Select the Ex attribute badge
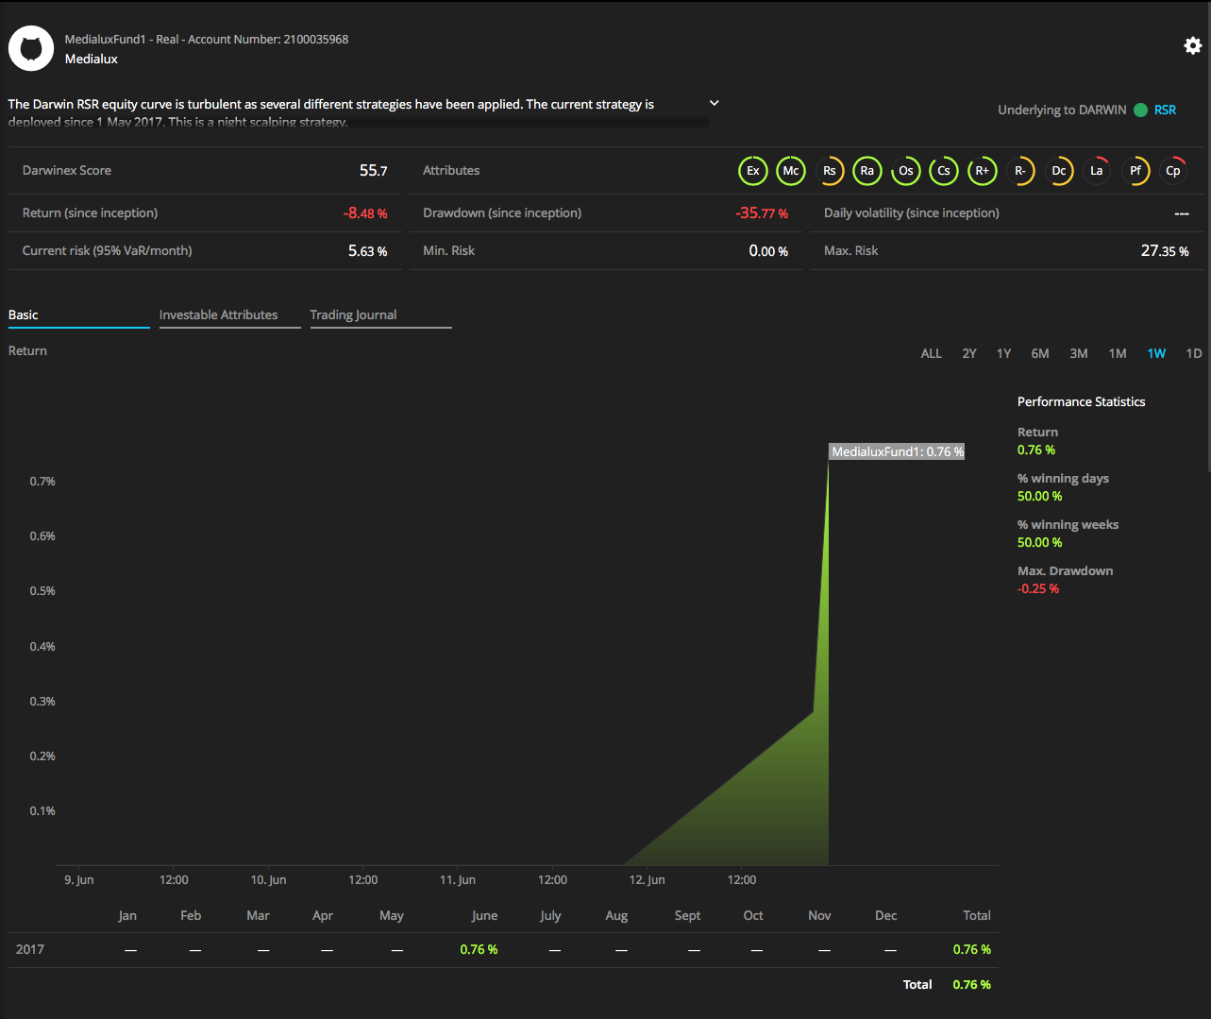 [x=753, y=171]
